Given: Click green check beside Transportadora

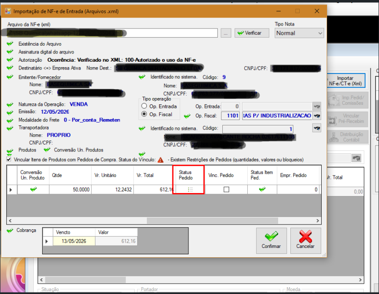Looking at the screenshot, I should tap(10, 128).
